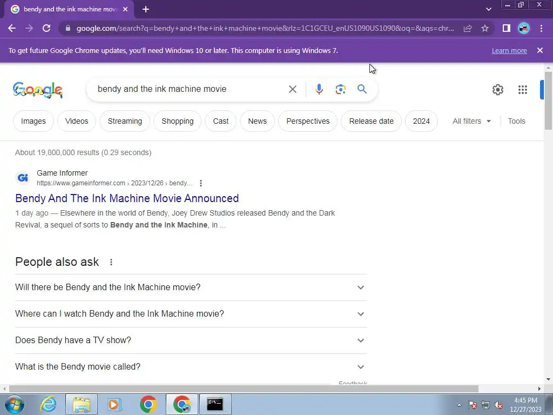The width and height of the screenshot is (553, 415).
Task: Click the horizontal scroll right arrow
Action: click(x=539, y=389)
